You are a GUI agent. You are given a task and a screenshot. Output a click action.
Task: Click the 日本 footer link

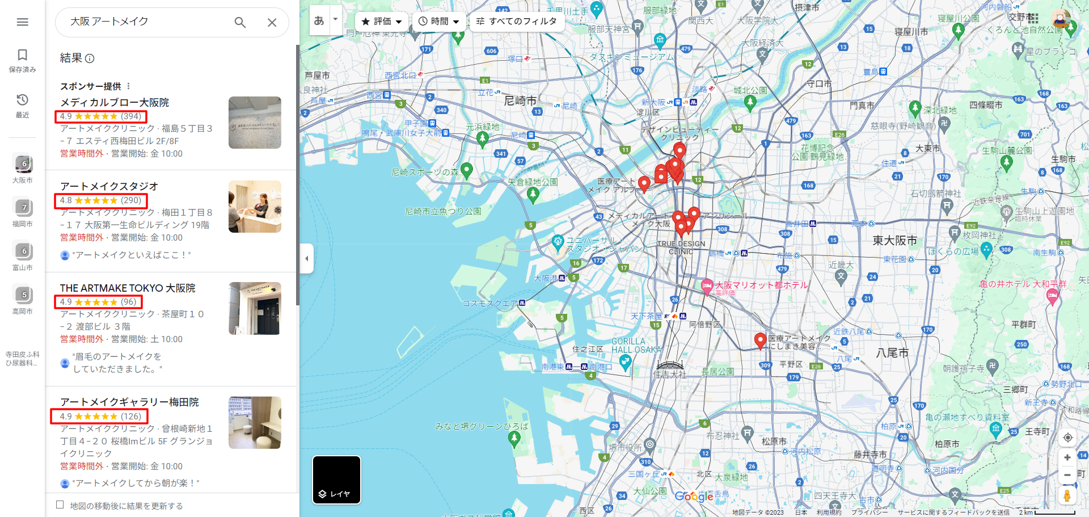pos(801,512)
